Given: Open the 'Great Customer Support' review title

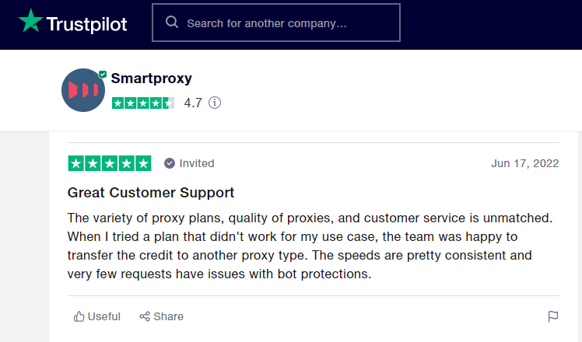Looking at the screenshot, I should point(151,193).
